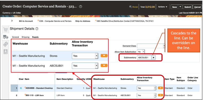Open help icon beside Create Order title
The width and height of the screenshot is (203, 100).
point(81,7)
